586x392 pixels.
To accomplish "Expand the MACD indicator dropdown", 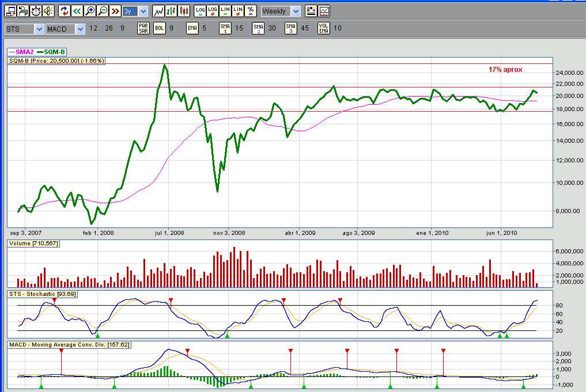I will (65, 29).
